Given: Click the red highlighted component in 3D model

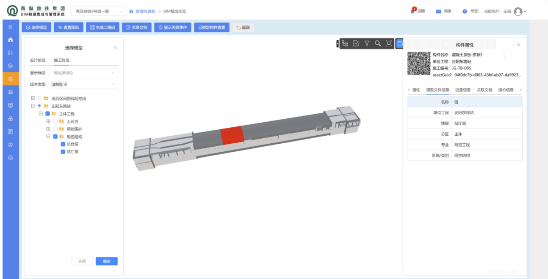Looking at the screenshot, I should point(232,134).
